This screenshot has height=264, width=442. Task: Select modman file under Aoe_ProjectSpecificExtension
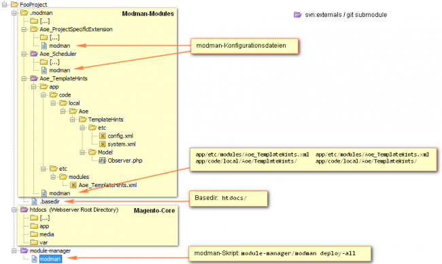pyautogui.click(x=59, y=46)
